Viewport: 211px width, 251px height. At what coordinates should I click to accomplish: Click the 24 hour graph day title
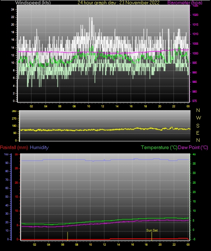coord(119,3)
